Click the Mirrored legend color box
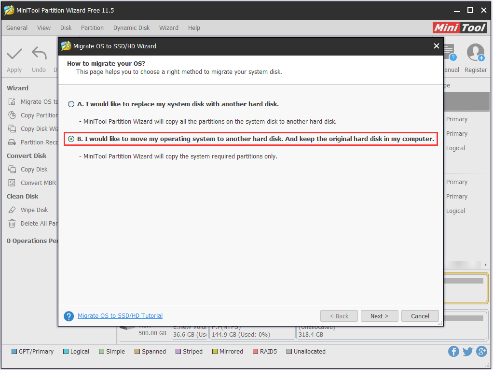Screen dimensions: 493x370 [x=215, y=352]
